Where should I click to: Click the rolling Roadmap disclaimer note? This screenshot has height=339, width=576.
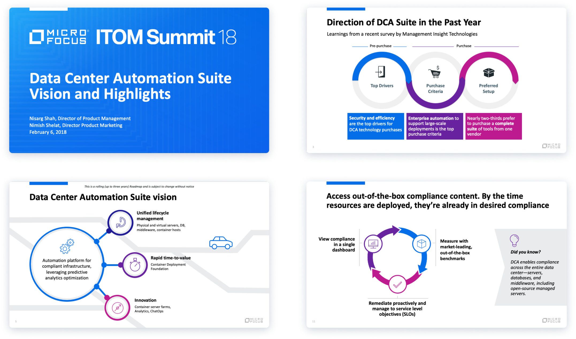tap(139, 186)
